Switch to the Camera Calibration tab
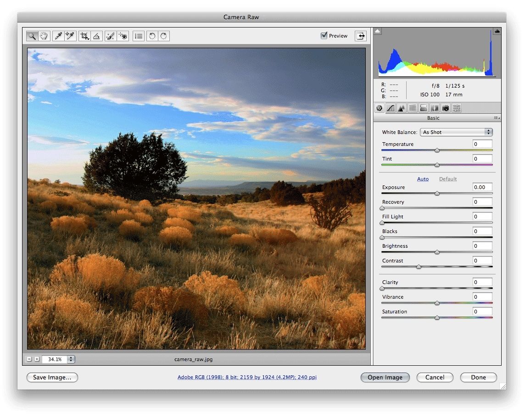Screen dimensions: 525x418 point(445,108)
